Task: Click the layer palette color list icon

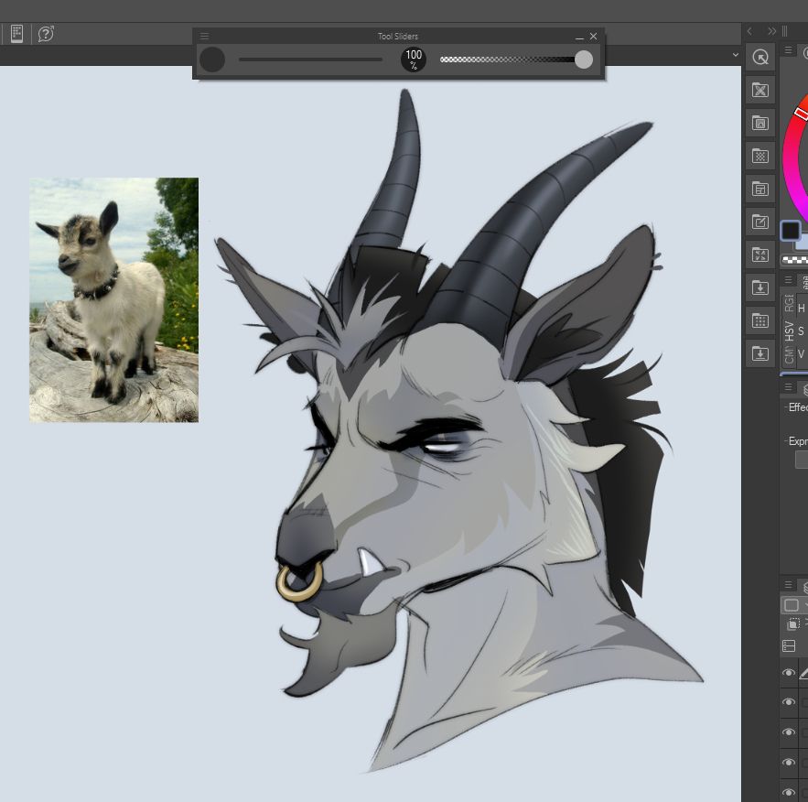Action: point(789,645)
